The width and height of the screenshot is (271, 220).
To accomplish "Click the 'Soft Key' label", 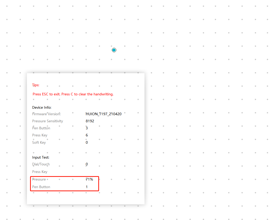I will pyautogui.click(x=39, y=143).
